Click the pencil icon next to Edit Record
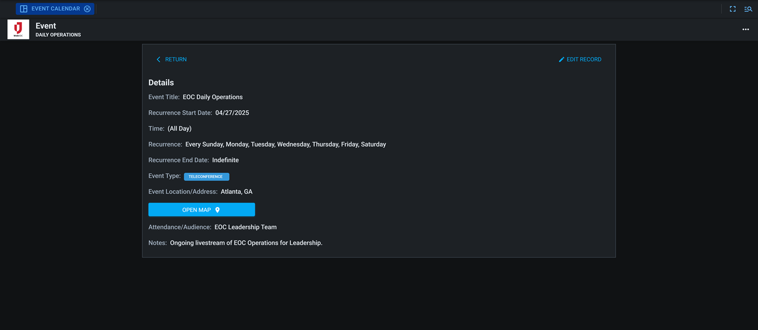 pos(561,59)
